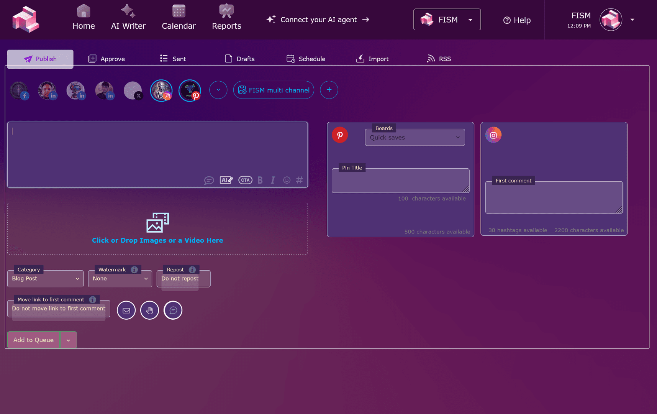Open user profile menu arrow
The image size is (657, 414).
pos(632,20)
